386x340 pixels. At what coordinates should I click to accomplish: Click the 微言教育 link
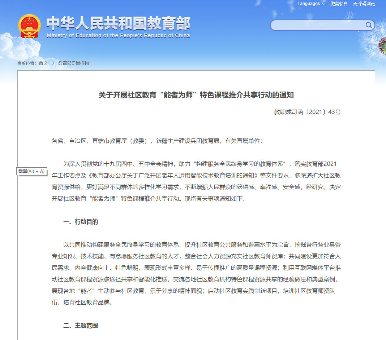point(339,4)
